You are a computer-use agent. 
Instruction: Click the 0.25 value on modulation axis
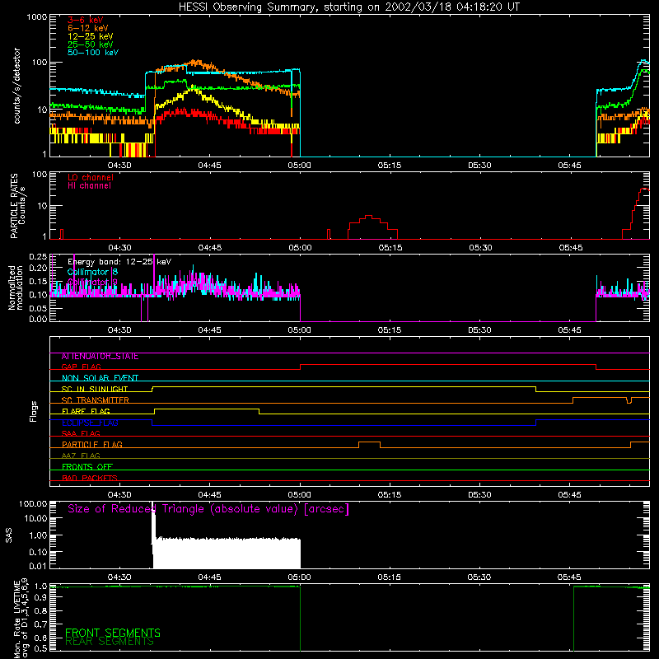pos(39,256)
